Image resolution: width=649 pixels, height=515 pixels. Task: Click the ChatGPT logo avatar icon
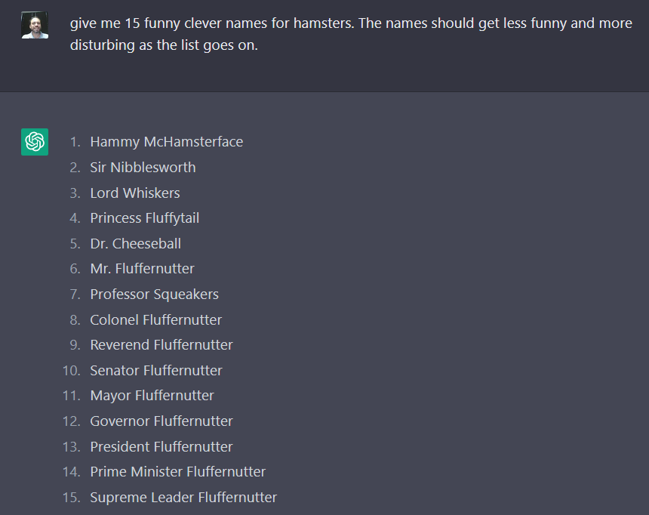click(x=35, y=142)
